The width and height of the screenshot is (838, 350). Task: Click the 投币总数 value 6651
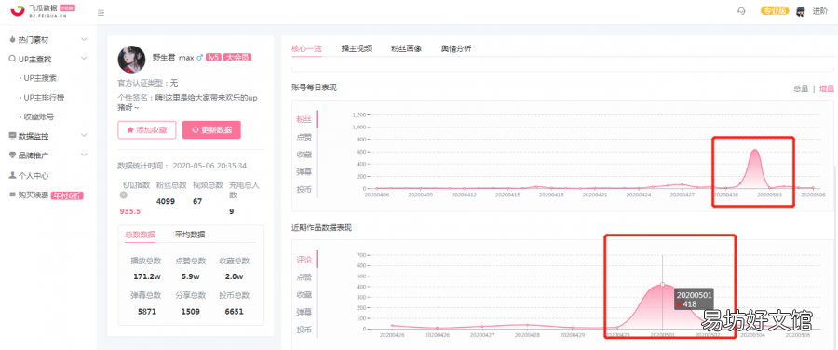click(234, 311)
